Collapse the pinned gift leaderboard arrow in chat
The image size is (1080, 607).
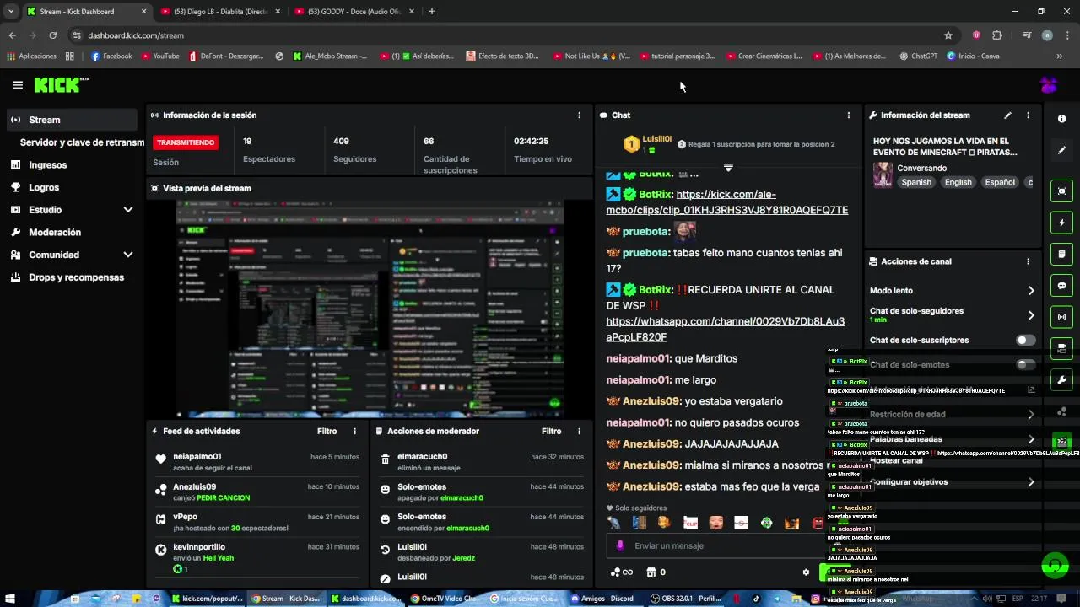(x=728, y=167)
